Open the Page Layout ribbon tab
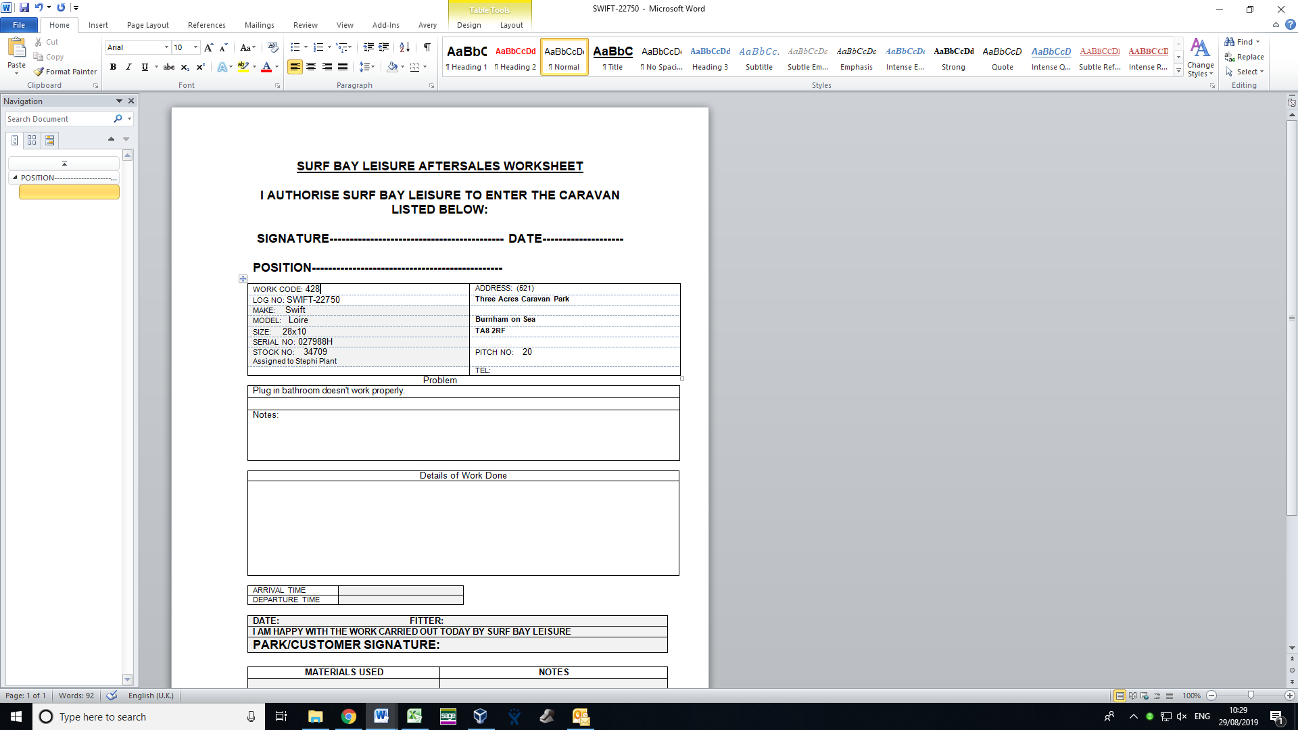Viewport: 1298px width, 730px height. tap(147, 25)
